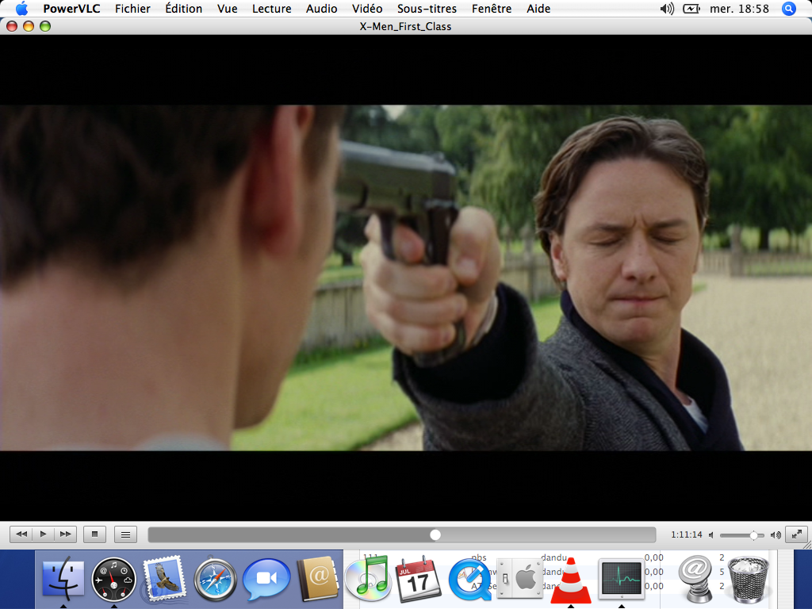Open the Fenêtre menu
The width and height of the screenshot is (812, 609).
[x=492, y=9]
